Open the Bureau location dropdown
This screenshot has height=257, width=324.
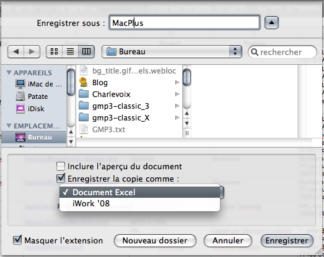click(x=172, y=51)
